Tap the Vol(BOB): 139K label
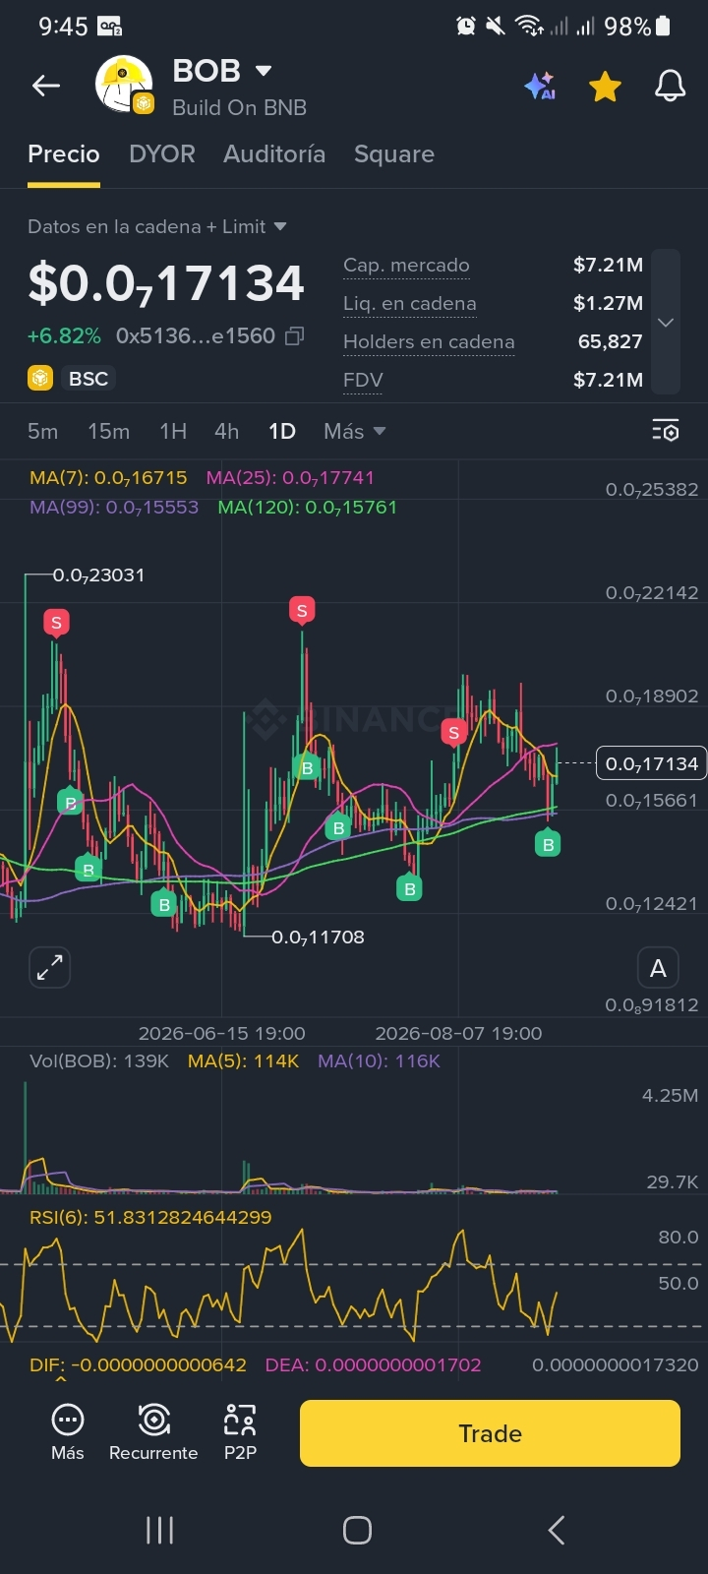Image resolution: width=708 pixels, height=1574 pixels. tap(99, 1061)
